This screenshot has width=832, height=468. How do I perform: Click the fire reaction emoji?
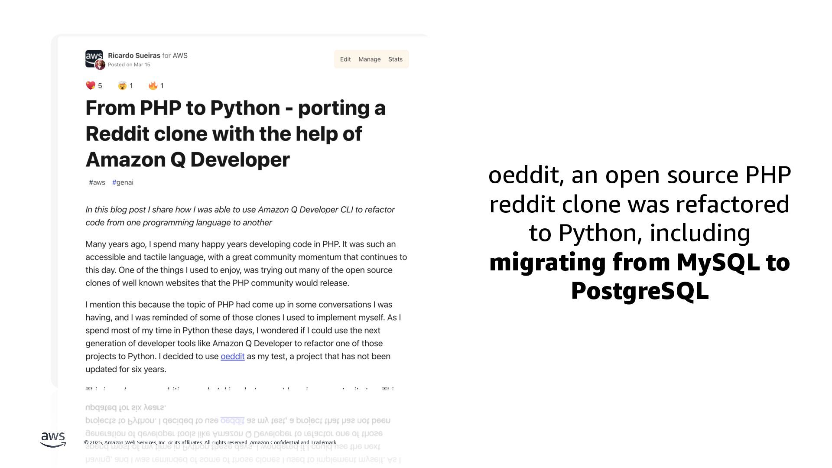153,85
